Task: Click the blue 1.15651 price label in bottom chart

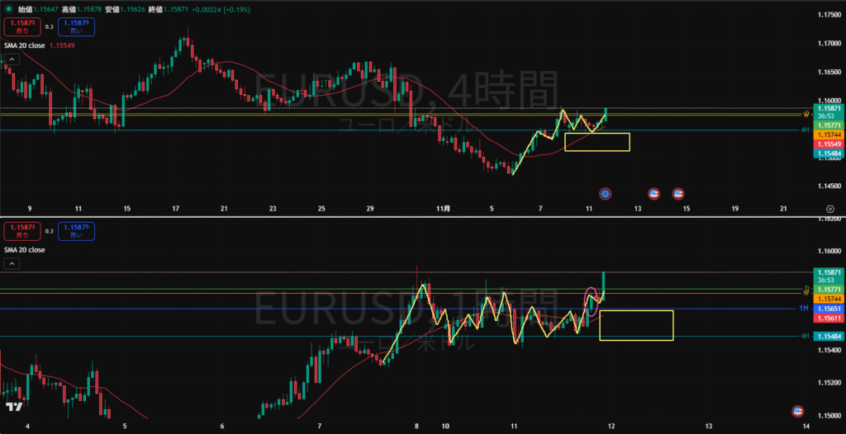Action: [x=828, y=308]
